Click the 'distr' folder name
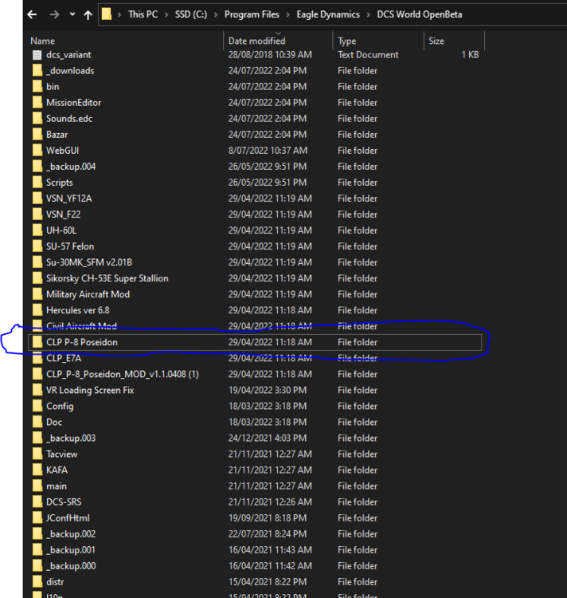567x598 pixels. 55,582
